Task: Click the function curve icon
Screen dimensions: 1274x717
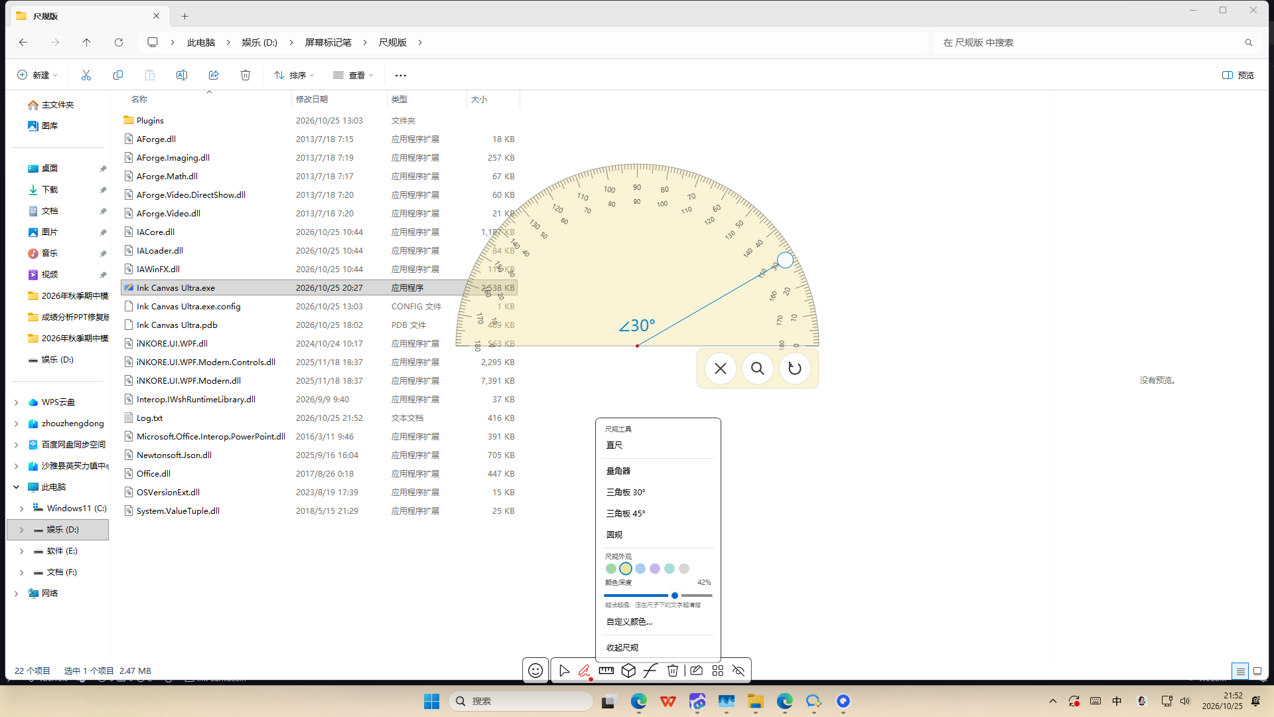Action: click(650, 671)
